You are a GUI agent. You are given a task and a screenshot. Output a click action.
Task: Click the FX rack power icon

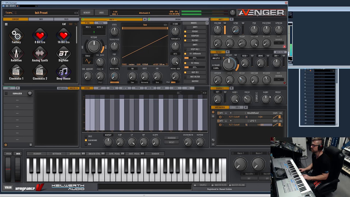point(5,145)
